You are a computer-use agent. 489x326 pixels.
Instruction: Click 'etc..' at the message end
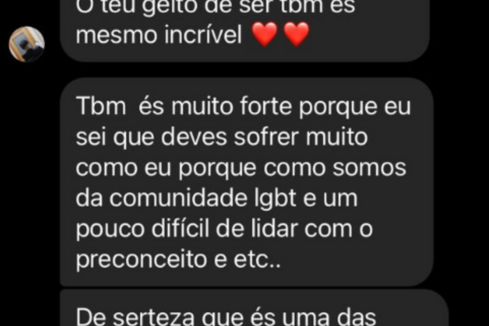click(257, 260)
